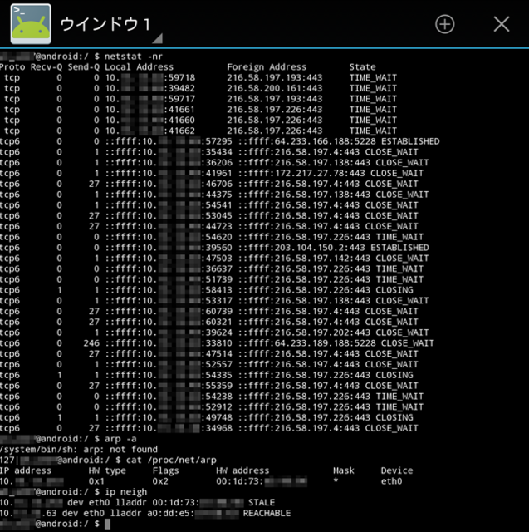Click the 'Device' column header
Screen dimensions: 529x532
[x=397, y=470]
